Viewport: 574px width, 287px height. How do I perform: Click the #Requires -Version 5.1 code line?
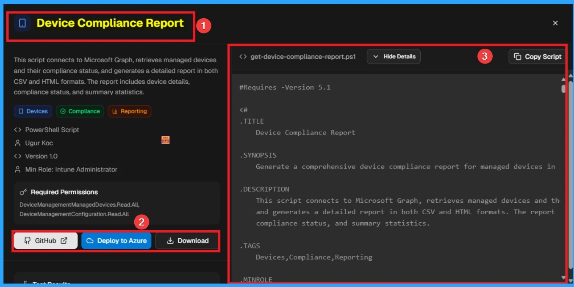(285, 87)
